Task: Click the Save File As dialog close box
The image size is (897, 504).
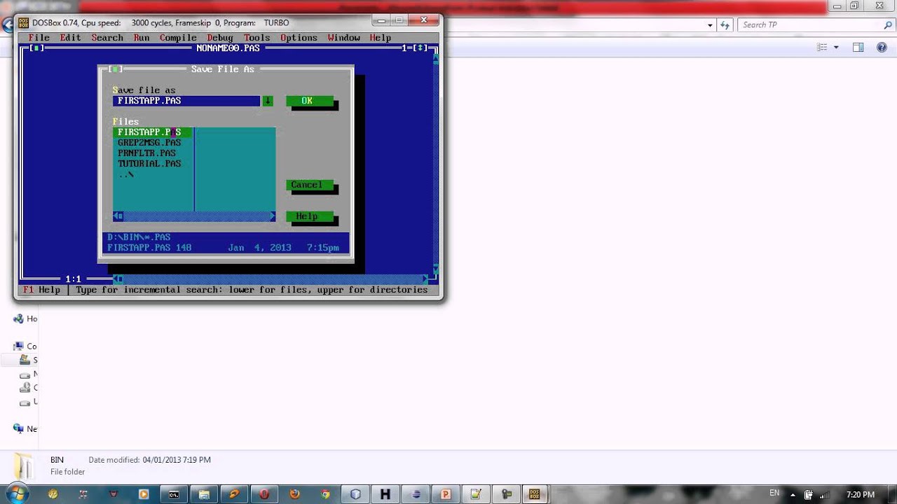Action: 116,69
